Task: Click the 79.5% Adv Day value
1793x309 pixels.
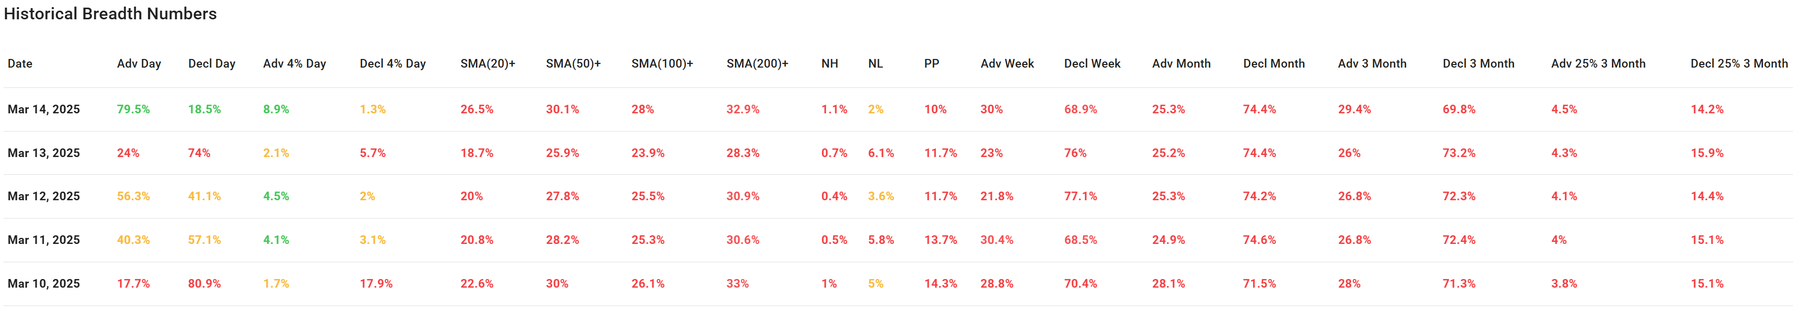Action: 133,110
